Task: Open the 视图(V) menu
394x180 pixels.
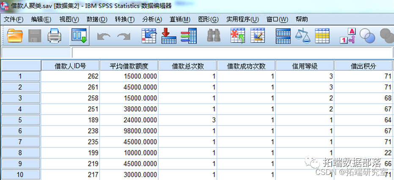Action: pyautogui.click(x=69, y=19)
